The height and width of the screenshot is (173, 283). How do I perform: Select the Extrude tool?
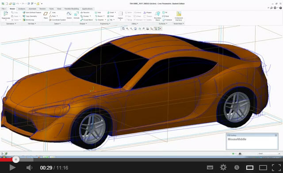click(76, 15)
